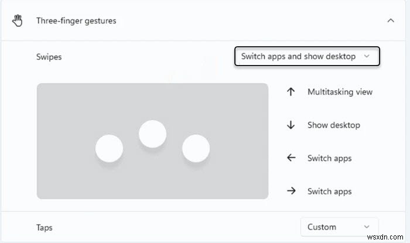
Task: Open the Taps Custom dropdown
Action: (x=339, y=227)
